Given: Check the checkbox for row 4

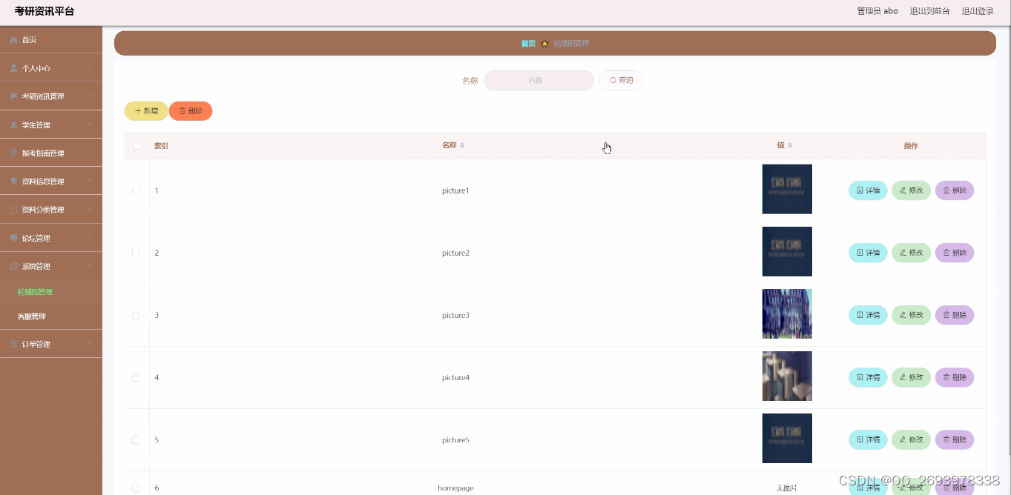Looking at the screenshot, I should click(136, 377).
